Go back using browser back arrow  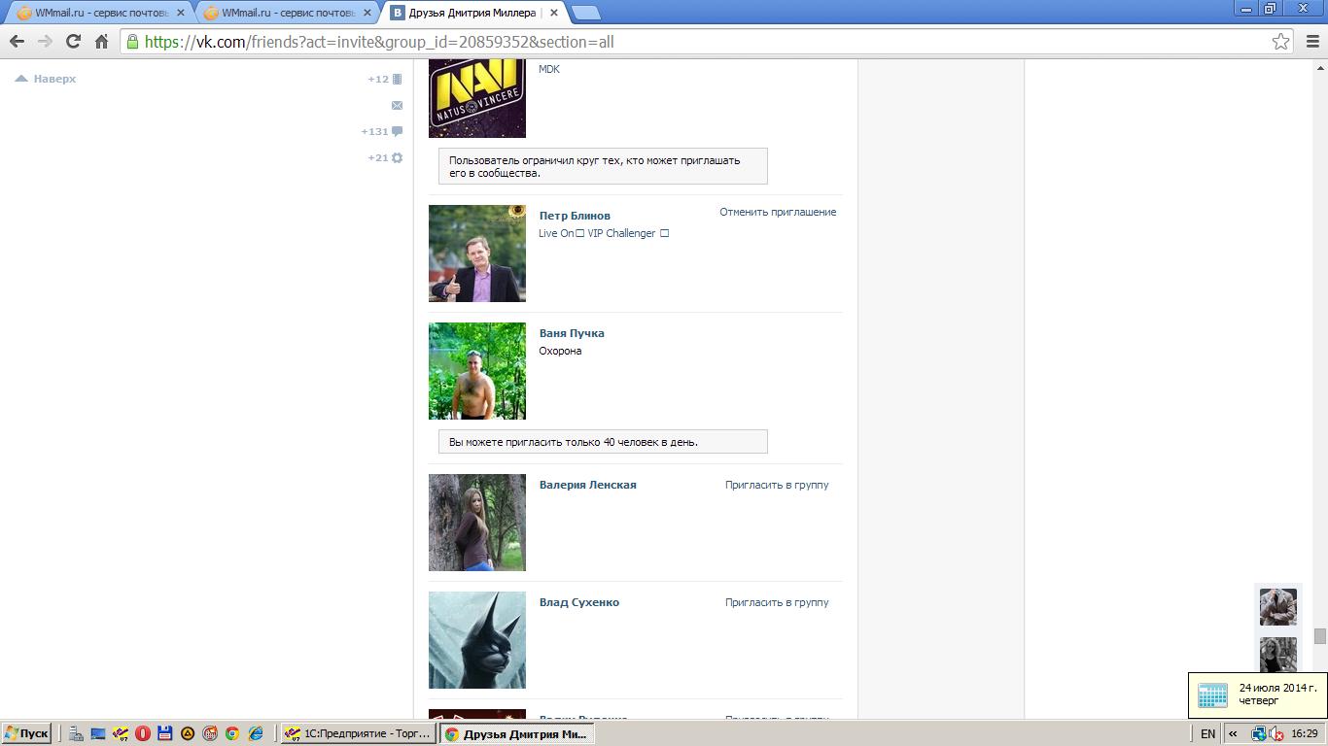(17, 42)
